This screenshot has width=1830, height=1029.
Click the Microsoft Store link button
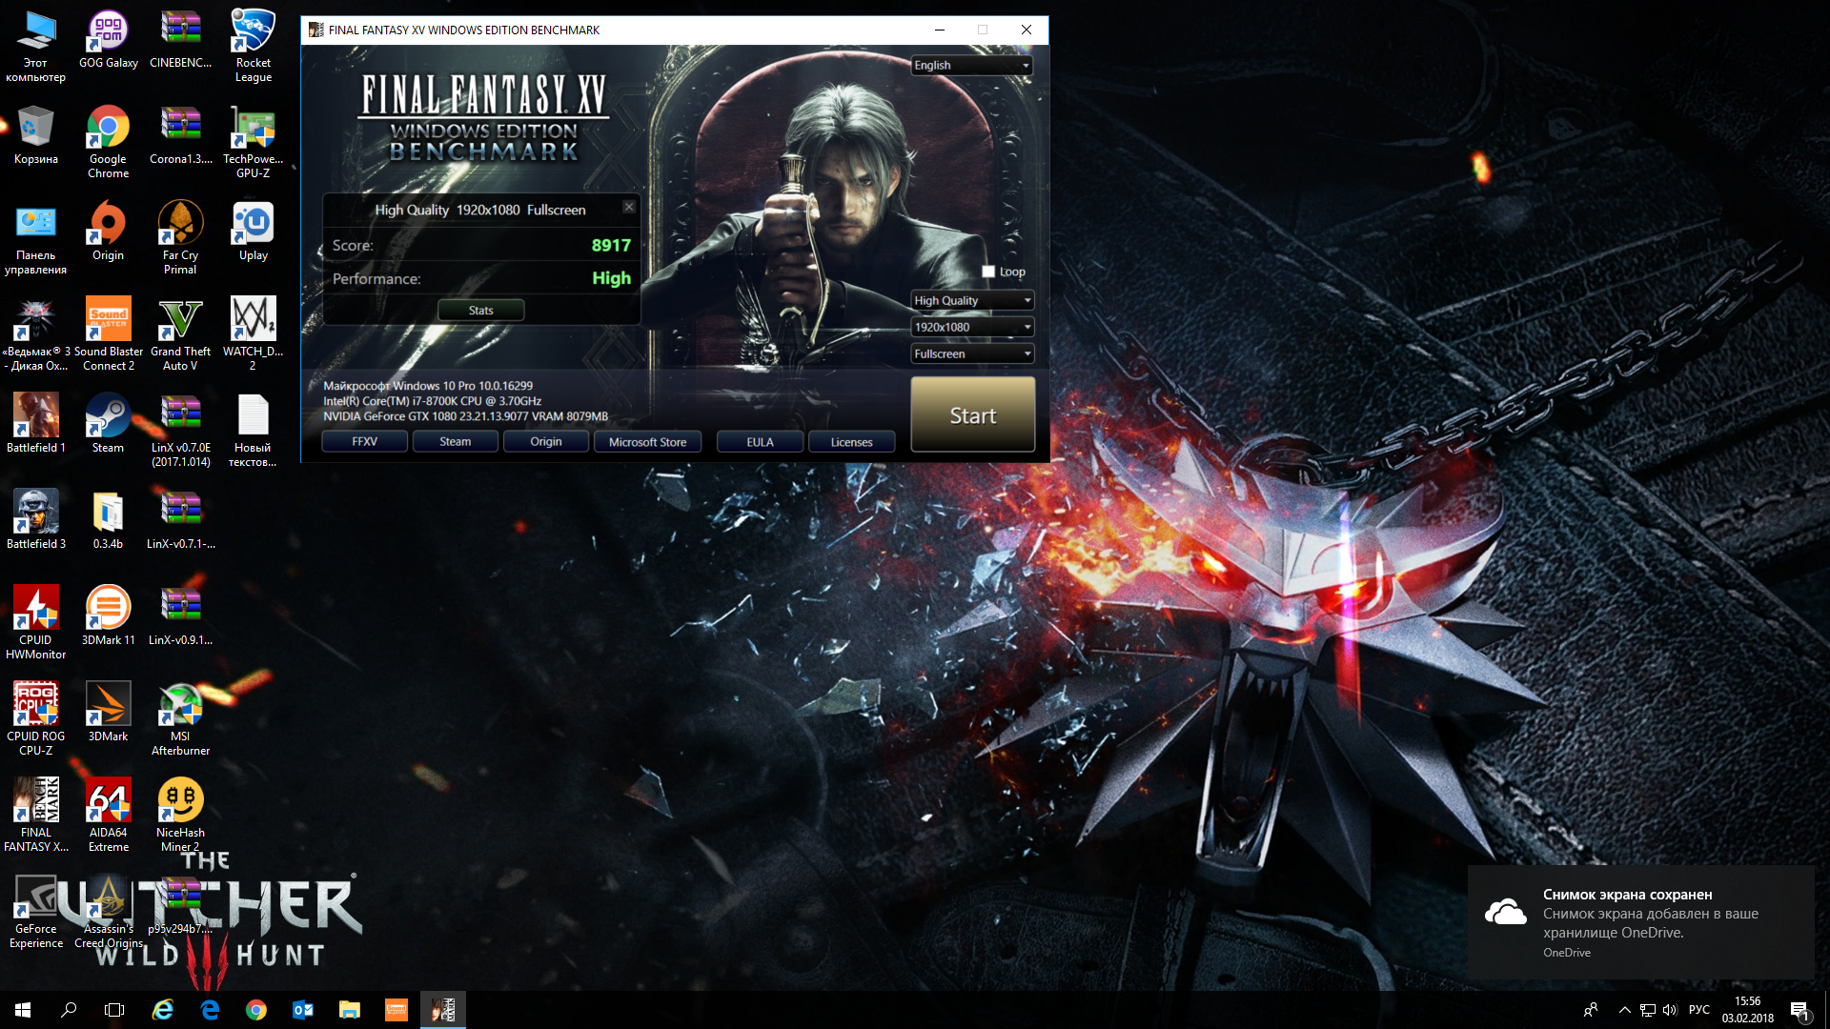647,442
